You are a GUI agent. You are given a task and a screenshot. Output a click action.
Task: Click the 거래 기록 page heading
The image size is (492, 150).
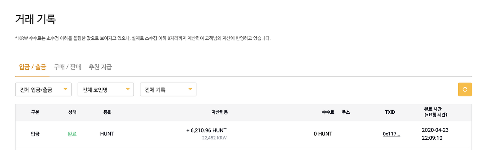tap(36, 19)
